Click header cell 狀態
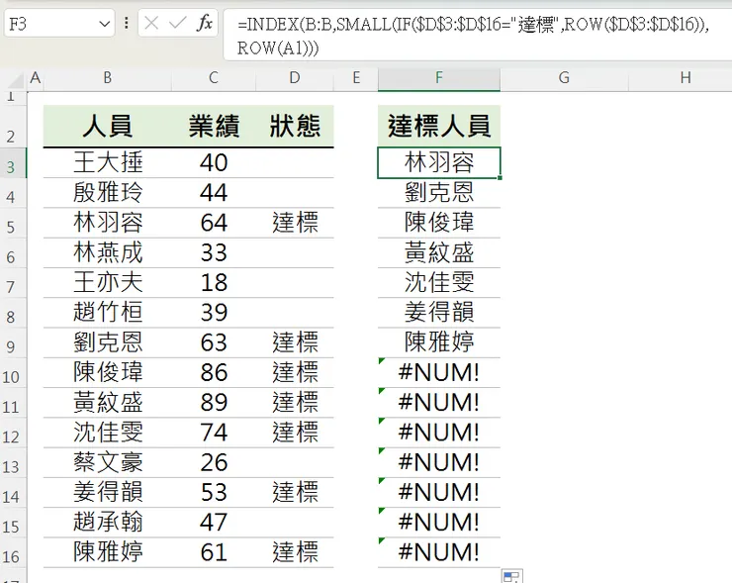Screen dimensions: 732x583 coord(295,126)
